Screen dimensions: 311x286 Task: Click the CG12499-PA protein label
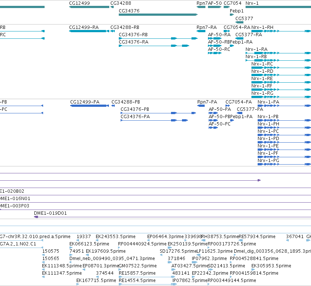(85, 102)
